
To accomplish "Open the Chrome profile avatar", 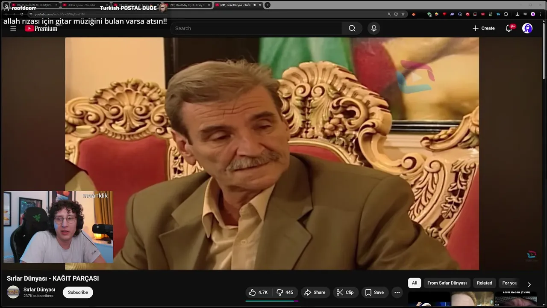I will pyautogui.click(x=533, y=14).
